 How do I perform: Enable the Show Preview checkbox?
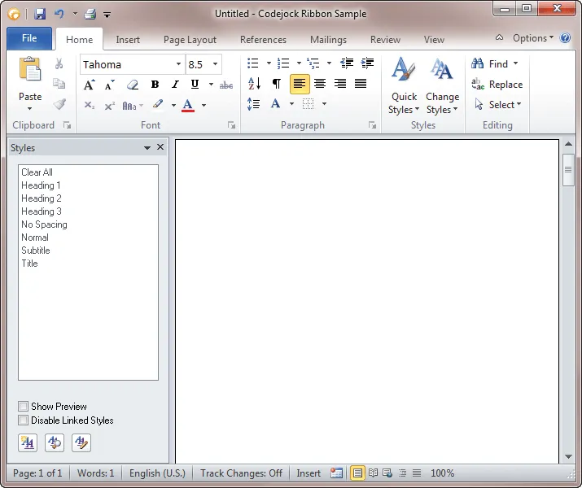(23, 406)
